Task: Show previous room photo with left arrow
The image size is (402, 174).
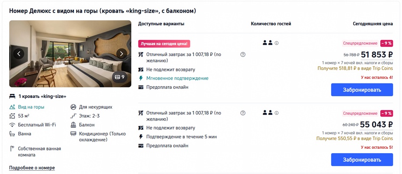Action: (19, 54)
